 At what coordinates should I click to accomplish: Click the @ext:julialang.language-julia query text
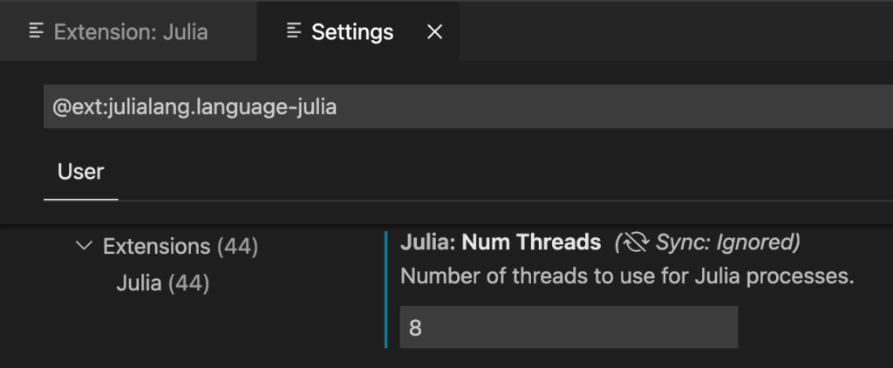(194, 106)
